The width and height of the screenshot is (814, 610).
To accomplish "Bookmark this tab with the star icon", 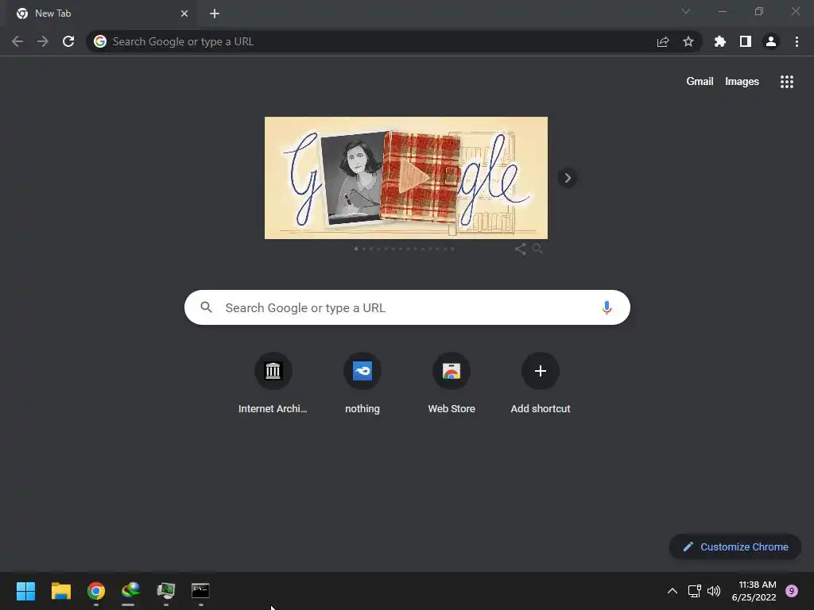I will tap(688, 41).
